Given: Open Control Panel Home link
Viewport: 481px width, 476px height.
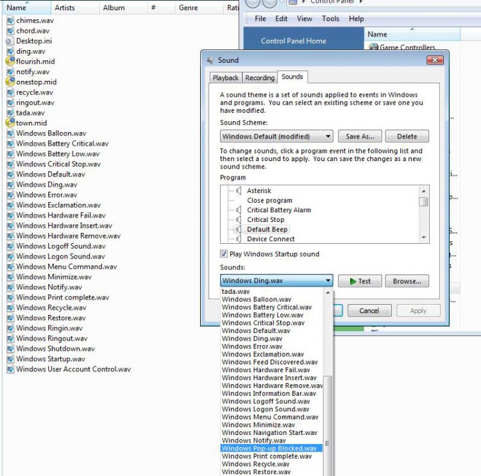Looking at the screenshot, I should point(294,41).
